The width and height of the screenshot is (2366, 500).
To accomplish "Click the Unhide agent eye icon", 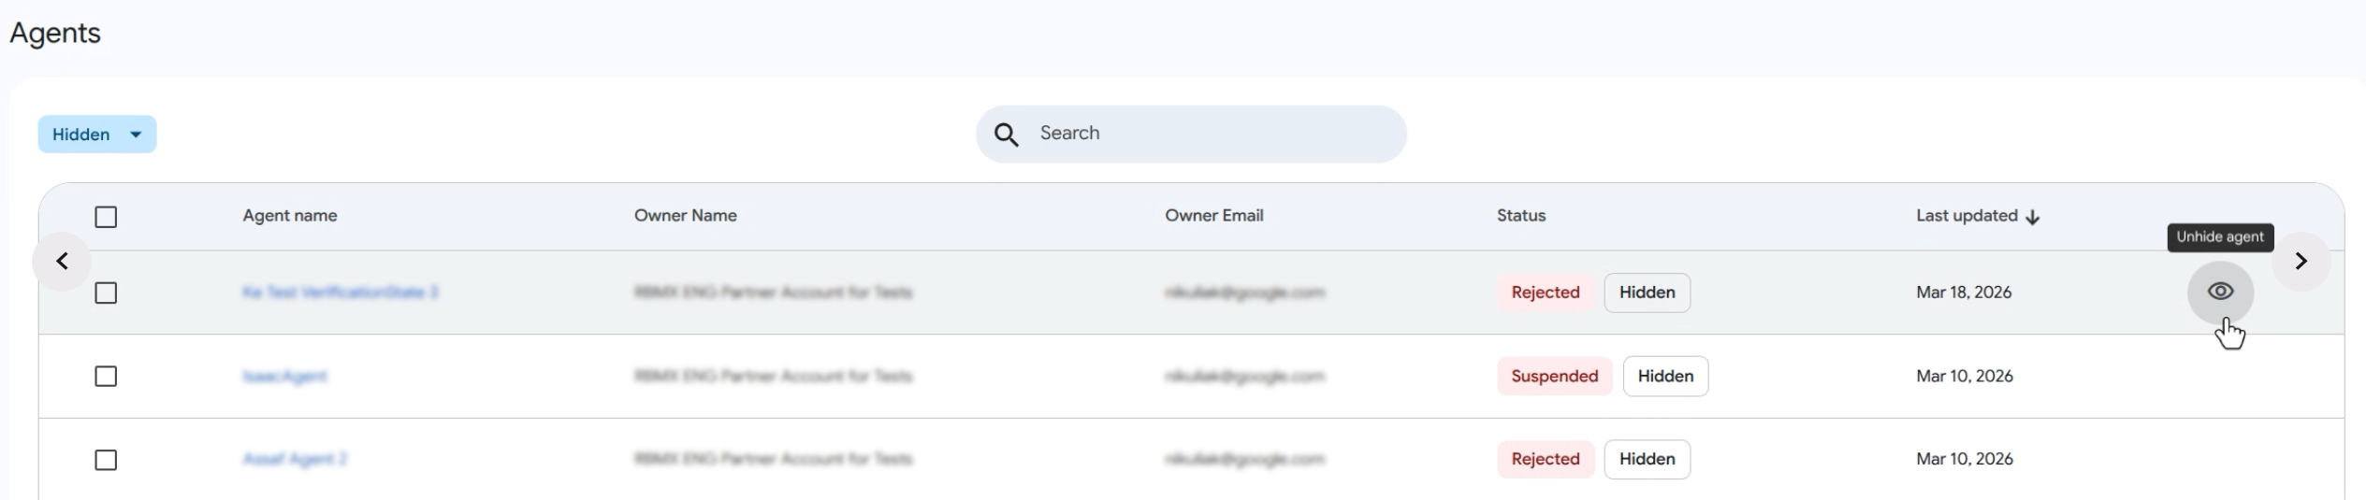I will [x=2219, y=293].
